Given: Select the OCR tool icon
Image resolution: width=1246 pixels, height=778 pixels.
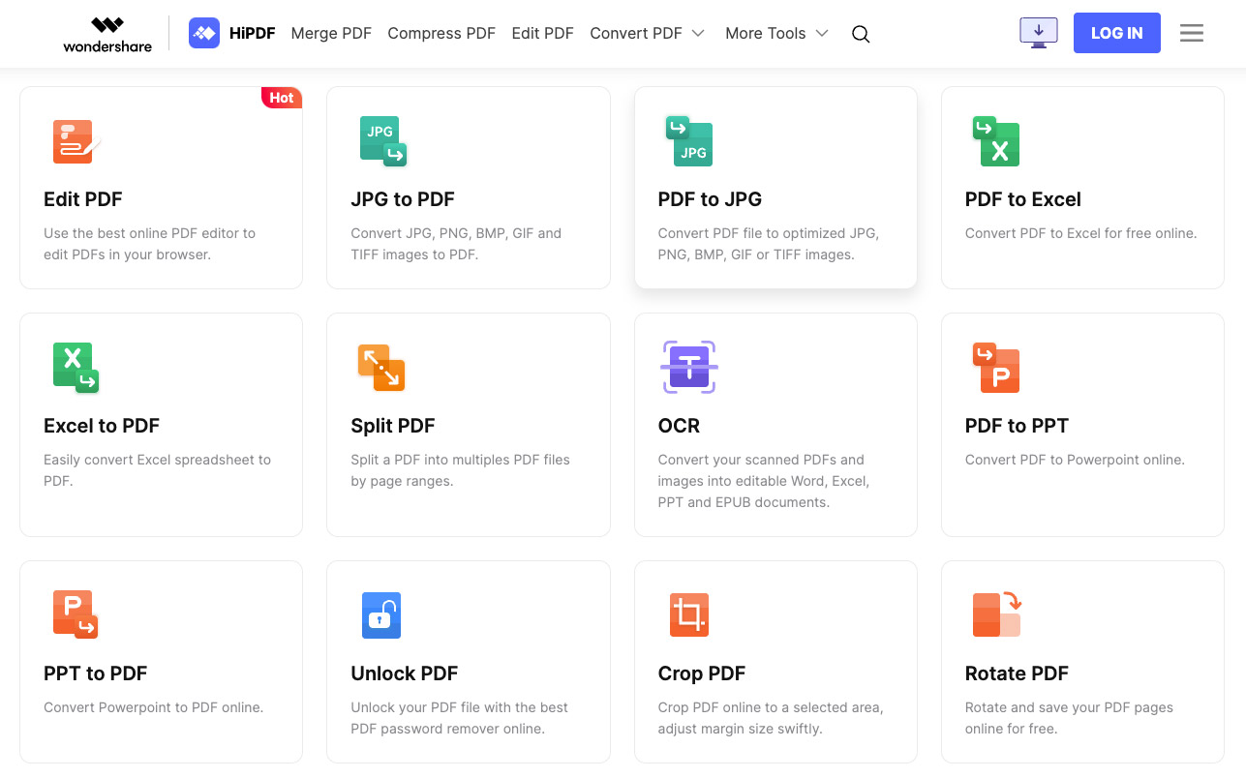Looking at the screenshot, I should click(689, 368).
